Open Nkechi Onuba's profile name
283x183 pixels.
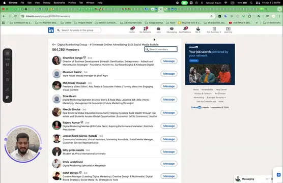click(x=71, y=109)
